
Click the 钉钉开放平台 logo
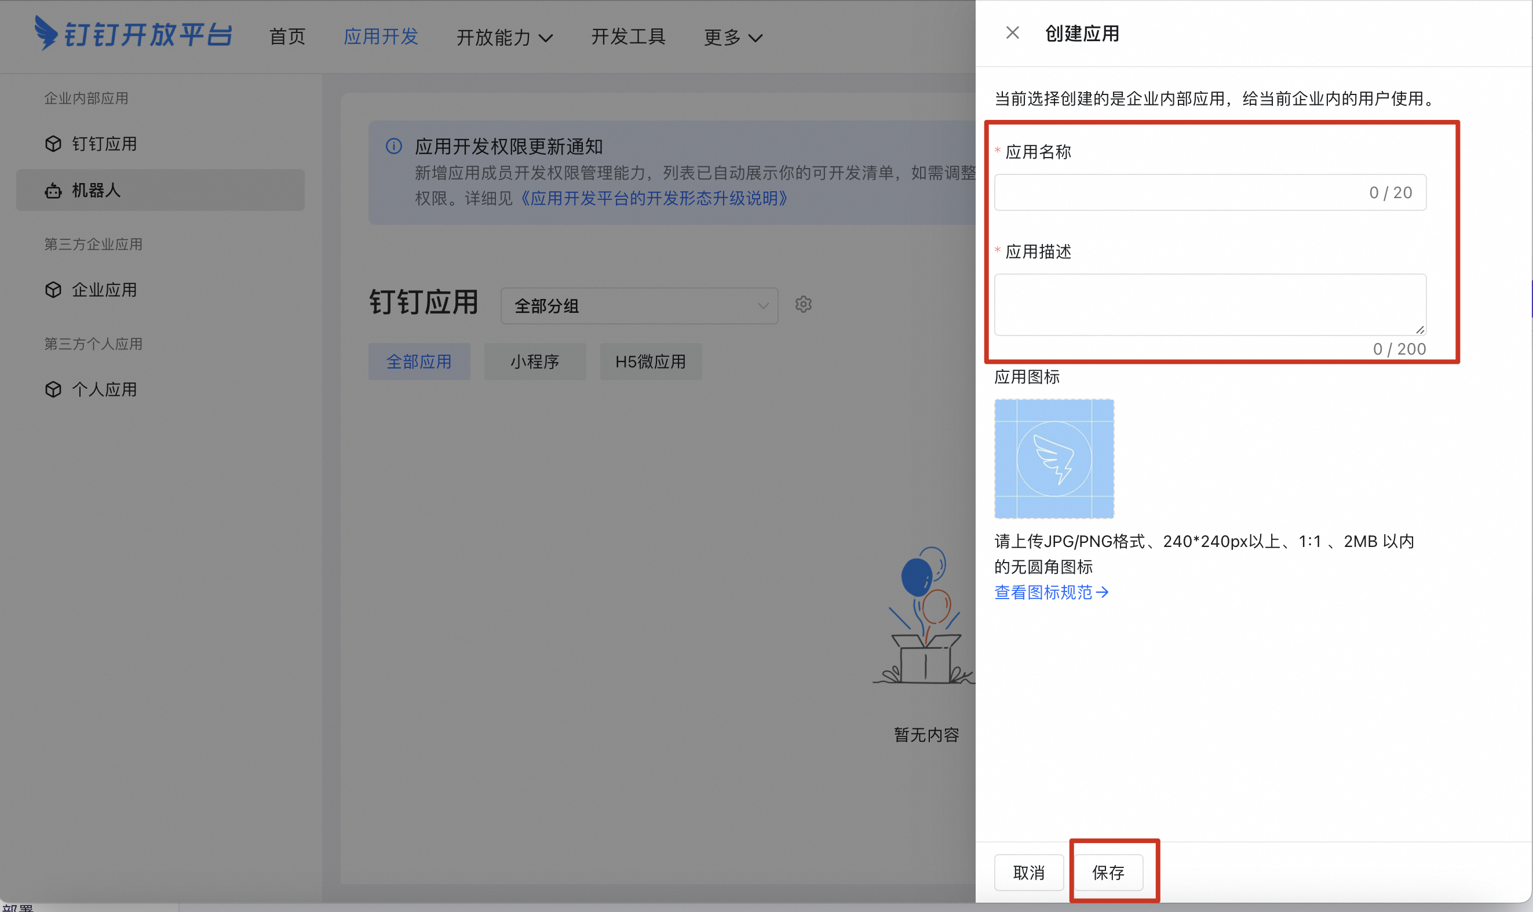(135, 35)
